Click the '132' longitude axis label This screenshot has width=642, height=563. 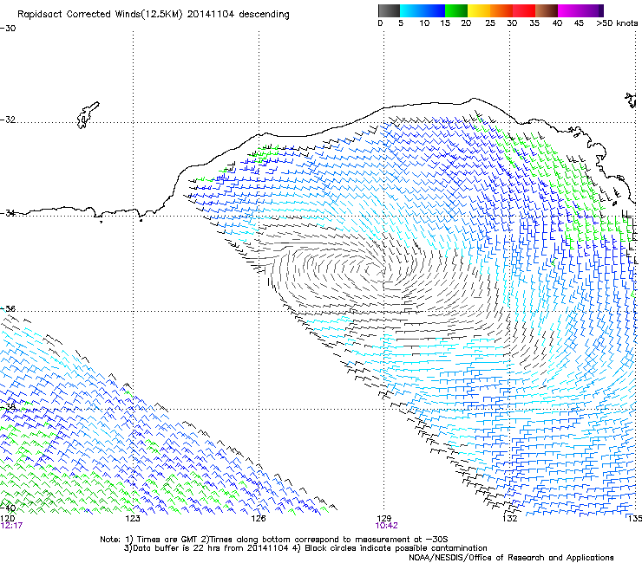coord(510,519)
